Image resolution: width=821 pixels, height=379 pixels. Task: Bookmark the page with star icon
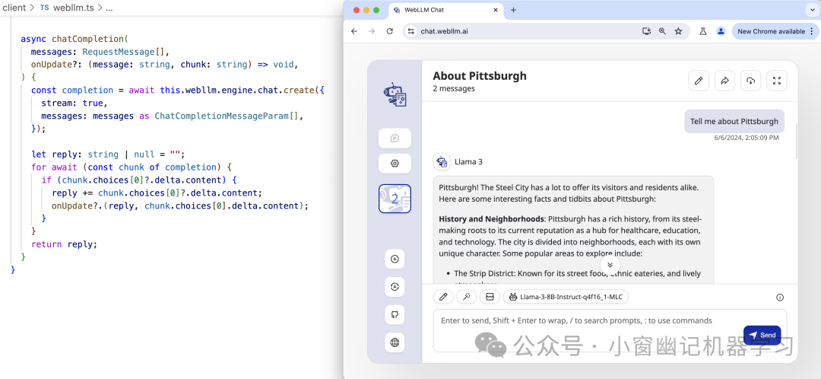[x=679, y=31]
